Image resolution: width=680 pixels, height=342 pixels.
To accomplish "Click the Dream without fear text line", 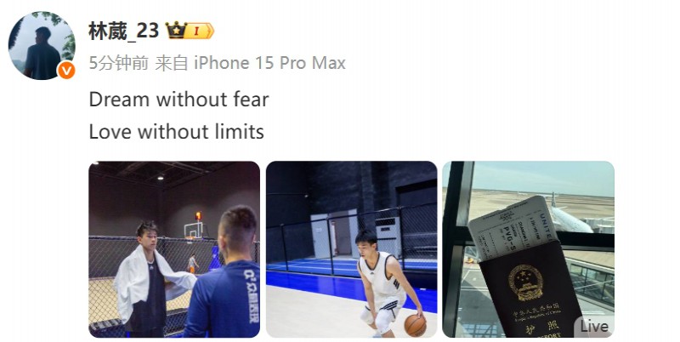I will click(x=178, y=100).
